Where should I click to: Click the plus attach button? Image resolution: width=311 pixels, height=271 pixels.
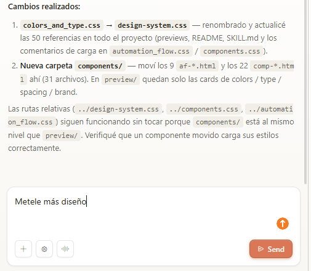coord(23,249)
